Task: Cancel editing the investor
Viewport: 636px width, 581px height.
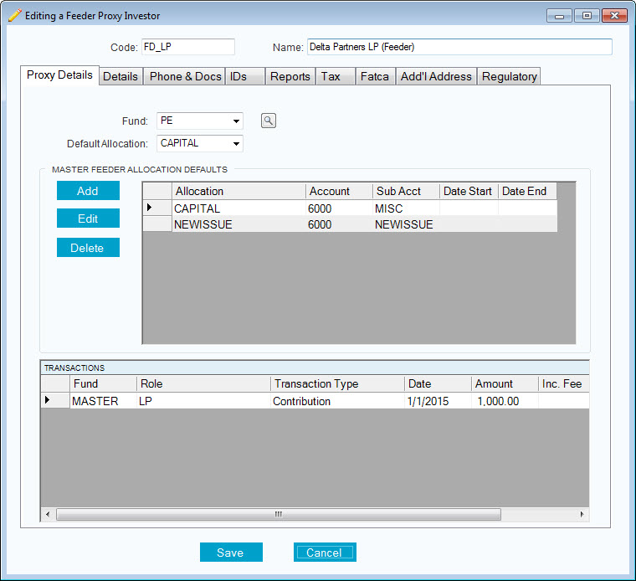Action: pyautogui.click(x=325, y=553)
